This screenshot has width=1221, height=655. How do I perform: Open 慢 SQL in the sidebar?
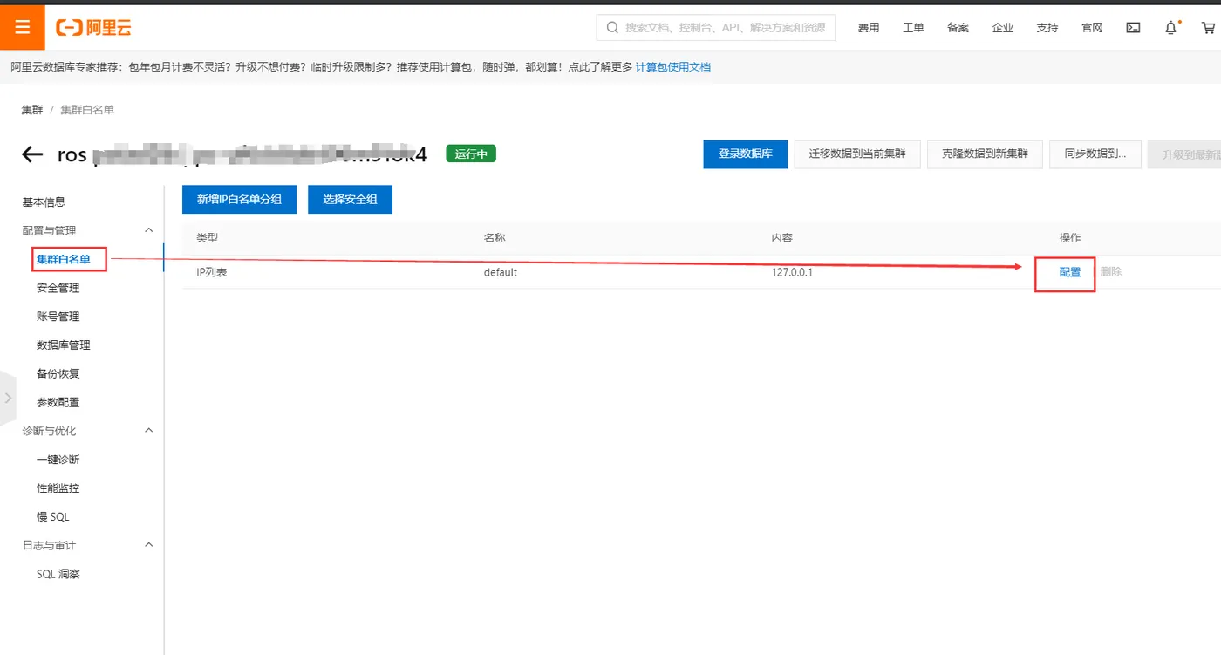coord(53,517)
